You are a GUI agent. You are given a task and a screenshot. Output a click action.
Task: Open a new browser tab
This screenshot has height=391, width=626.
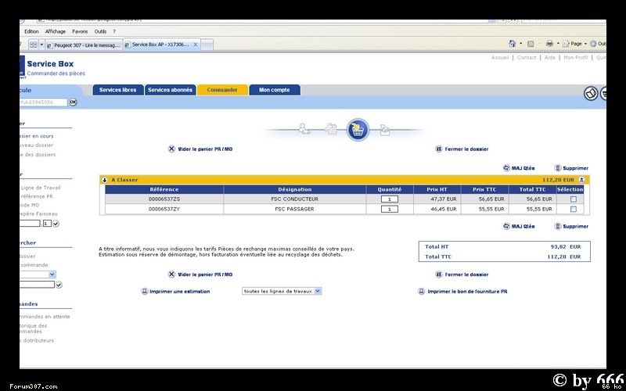pos(207,45)
